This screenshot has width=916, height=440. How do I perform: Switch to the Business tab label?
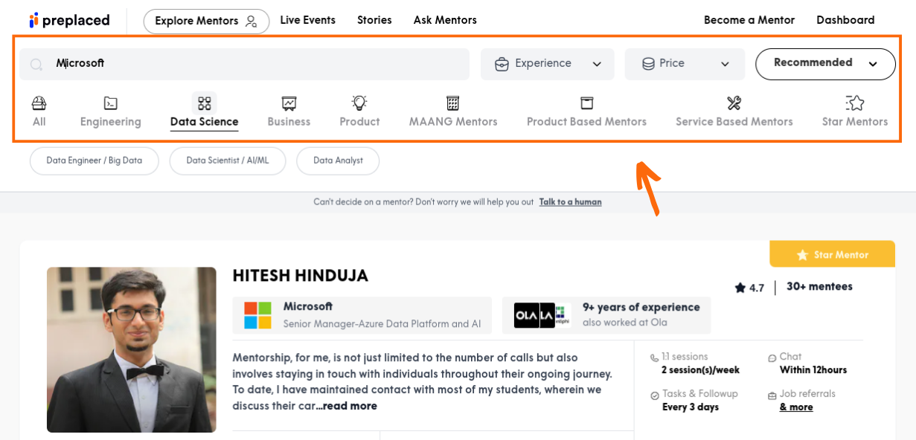(x=289, y=122)
